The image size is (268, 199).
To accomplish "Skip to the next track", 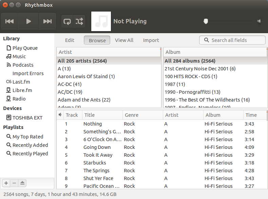I will pyautogui.click(x=47, y=21).
